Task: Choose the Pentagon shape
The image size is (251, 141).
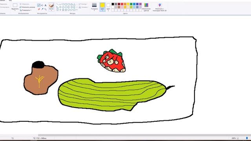Action: click(x=63, y=7)
